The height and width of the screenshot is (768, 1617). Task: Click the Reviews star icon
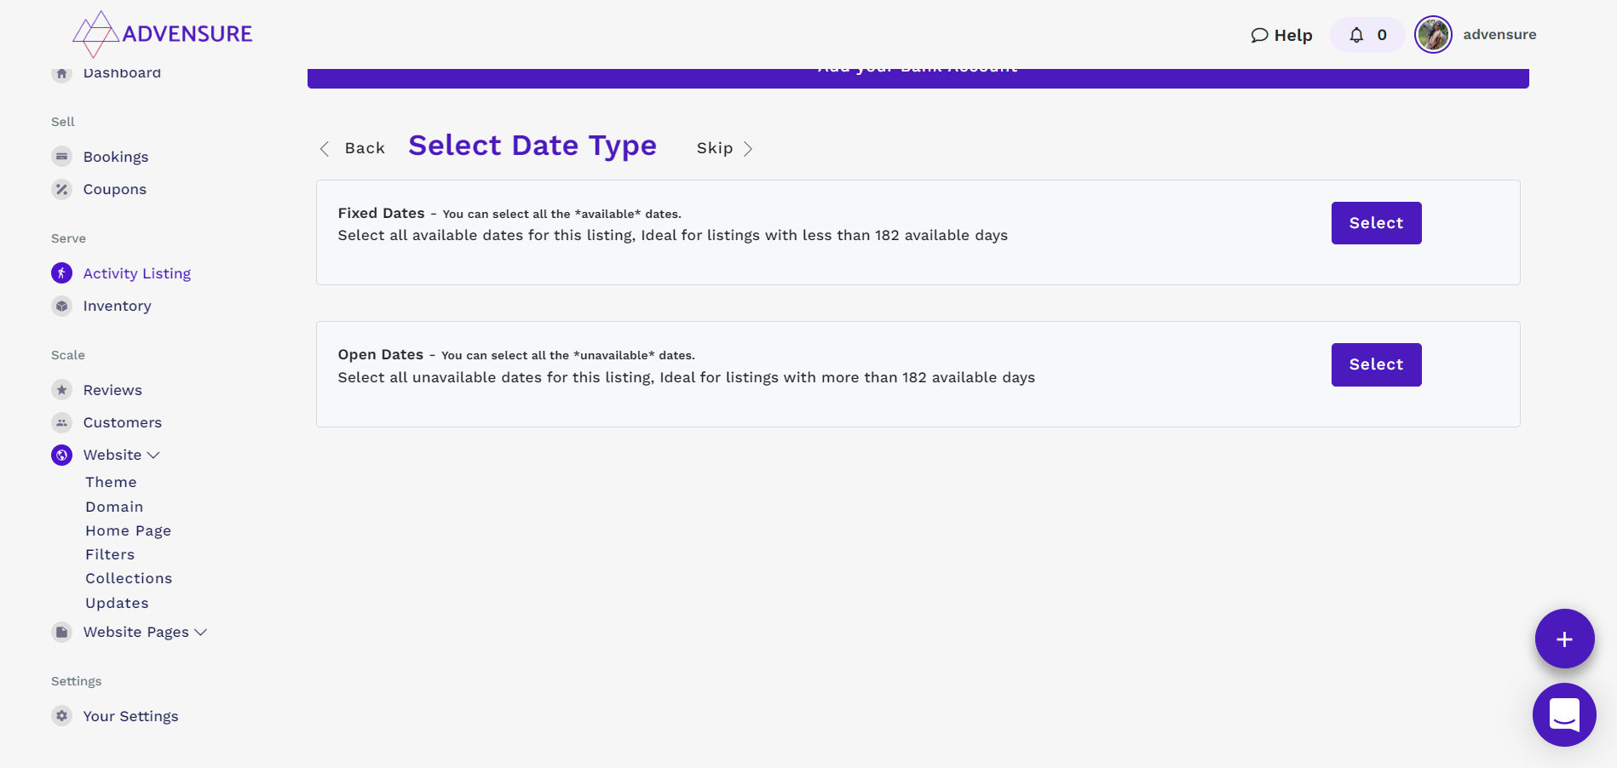(61, 390)
